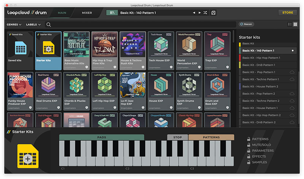Viewport: 304px width, 179px height.
Task: Click the STOP keyboard zone
Action: point(177,137)
